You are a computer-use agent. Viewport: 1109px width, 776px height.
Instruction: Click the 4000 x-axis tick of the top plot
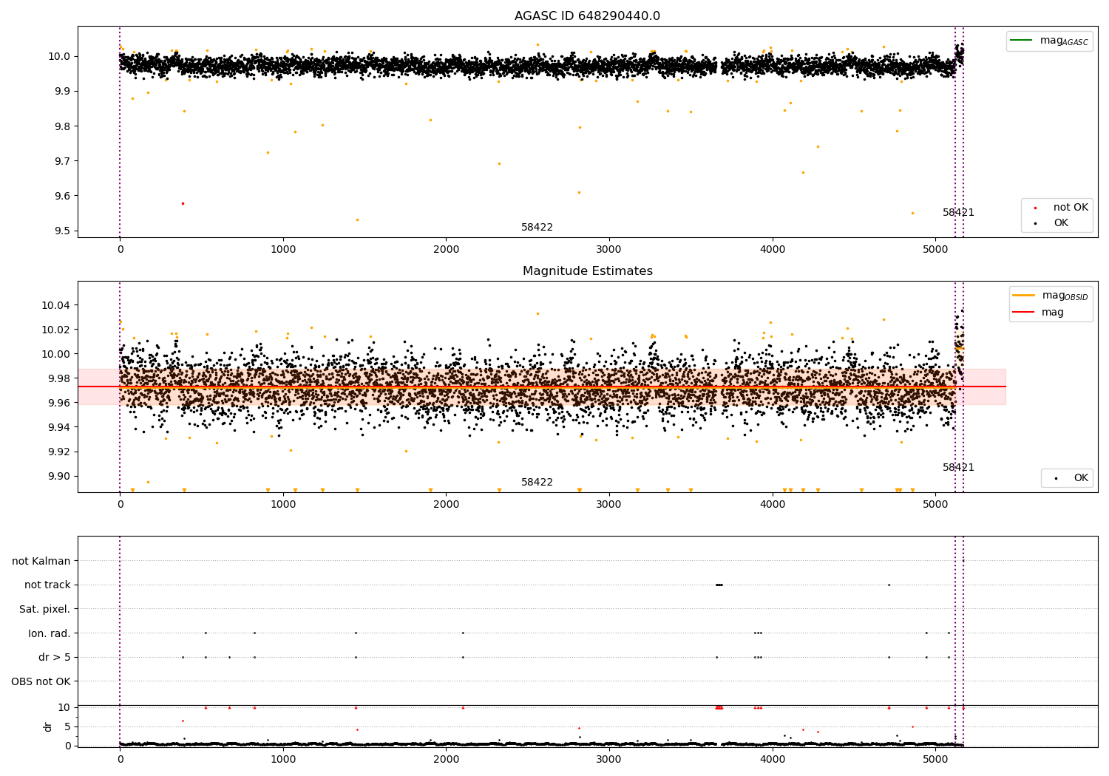(x=773, y=250)
